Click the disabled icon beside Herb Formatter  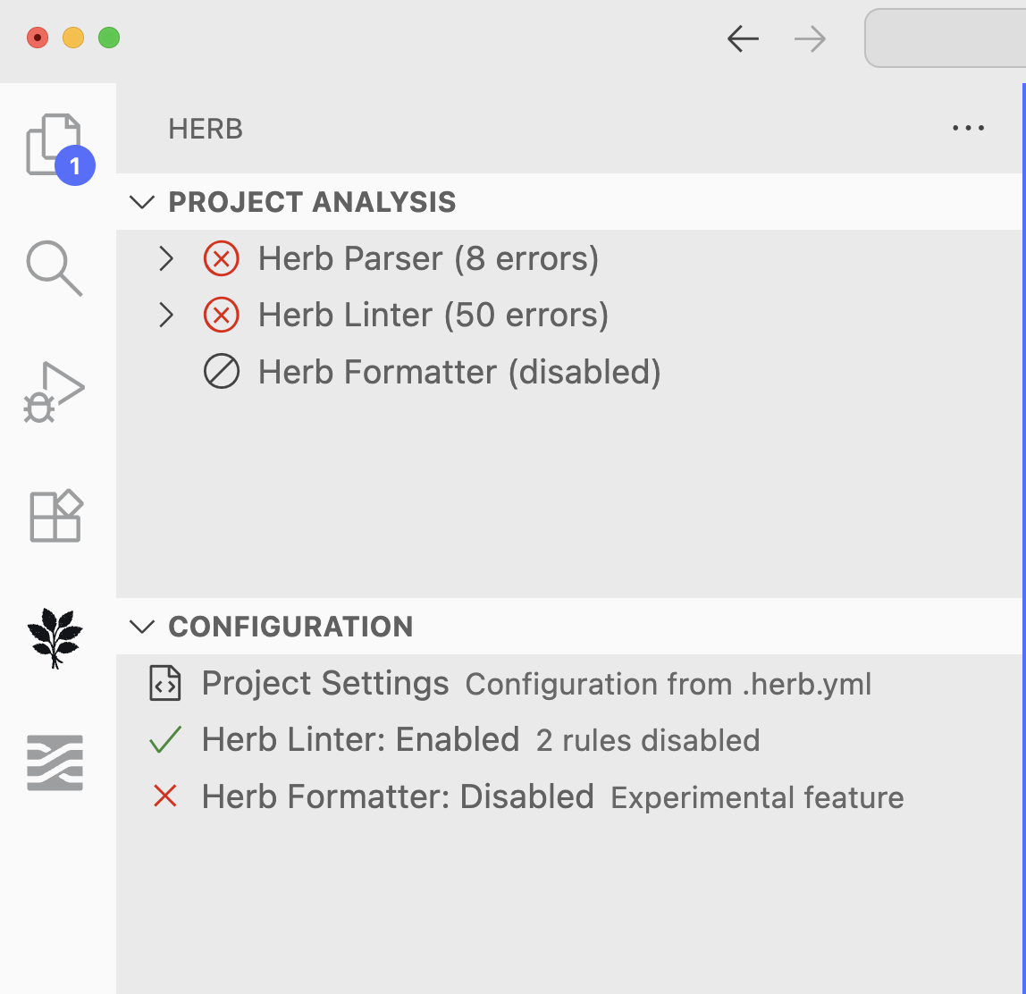coord(222,372)
